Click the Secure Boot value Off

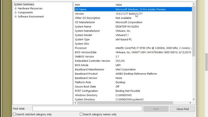pos(117,86)
